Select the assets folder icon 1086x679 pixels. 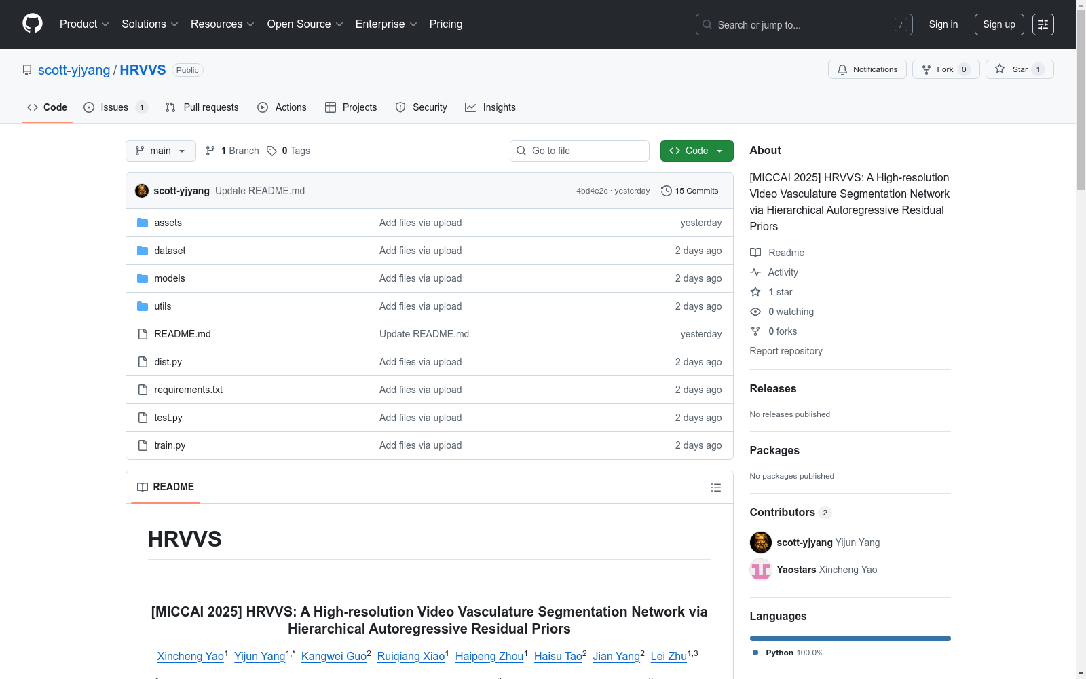pyautogui.click(x=143, y=223)
